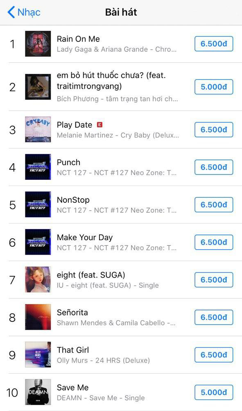
Task: Open the Señorita cover thumbnail
Action: (38, 317)
